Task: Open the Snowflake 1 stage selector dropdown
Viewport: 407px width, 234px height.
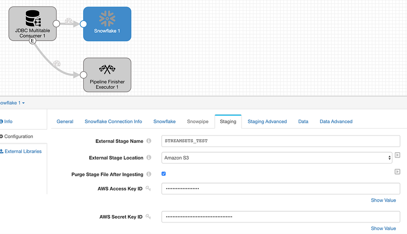Action: click(12, 103)
